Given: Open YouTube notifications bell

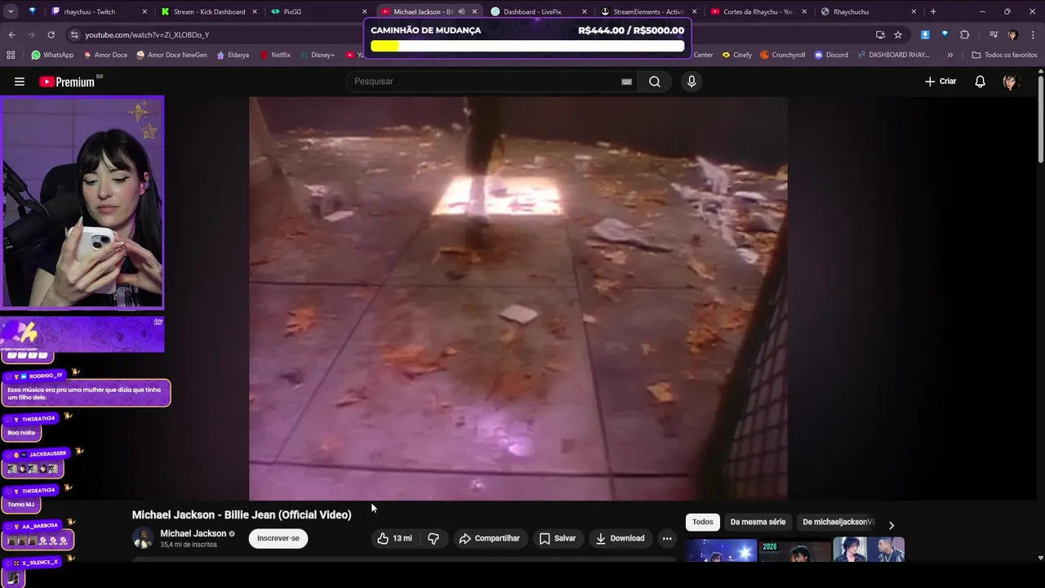Looking at the screenshot, I should (x=980, y=82).
